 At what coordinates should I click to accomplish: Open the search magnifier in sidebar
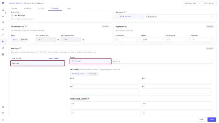3,22
